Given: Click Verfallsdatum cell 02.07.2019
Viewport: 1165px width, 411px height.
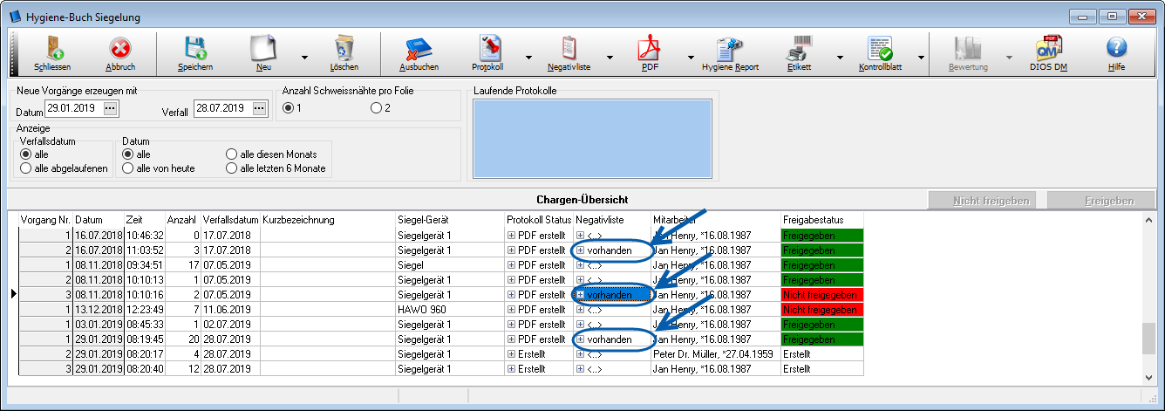Looking at the screenshot, I should [x=230, y=325].
